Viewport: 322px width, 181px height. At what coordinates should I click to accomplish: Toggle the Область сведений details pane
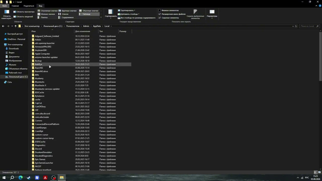23,17
